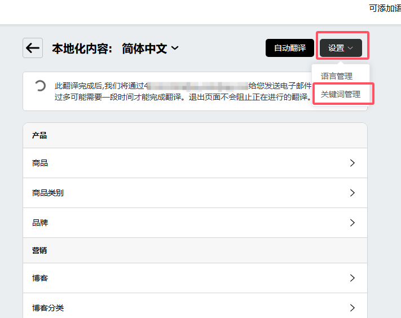This screenshot has height=318, width=401.
Task: Collapse the 设置 dropdown menu
Action: (x=341, y=48)
